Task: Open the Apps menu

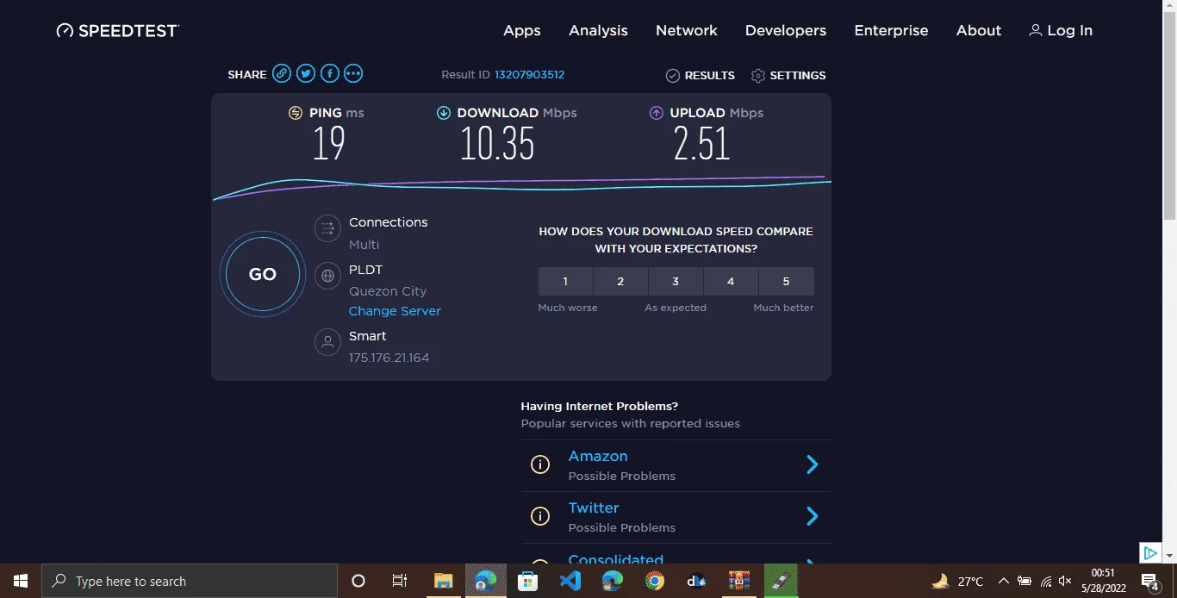Action: (x=522, y=30)
